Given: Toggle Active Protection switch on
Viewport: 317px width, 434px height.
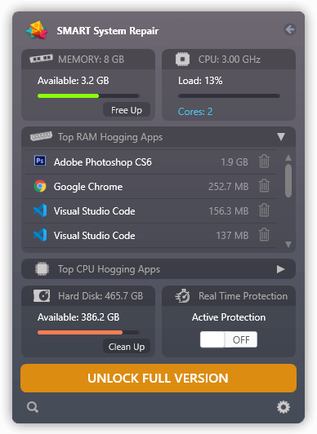Looking at the screenshot, I should [x=229, y=339].
